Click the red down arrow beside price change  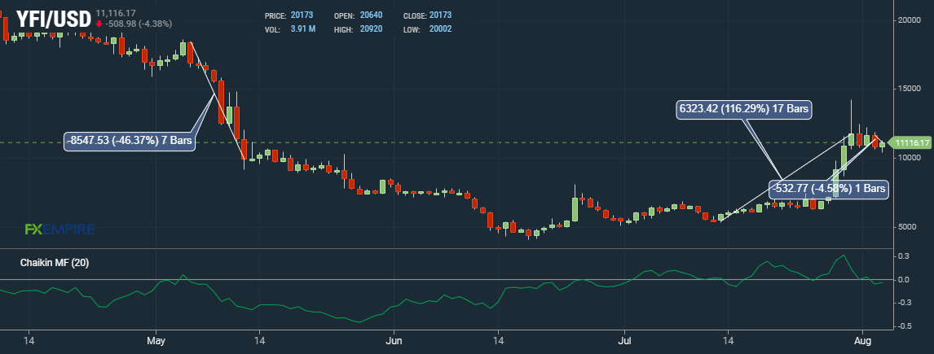(99, 24)
